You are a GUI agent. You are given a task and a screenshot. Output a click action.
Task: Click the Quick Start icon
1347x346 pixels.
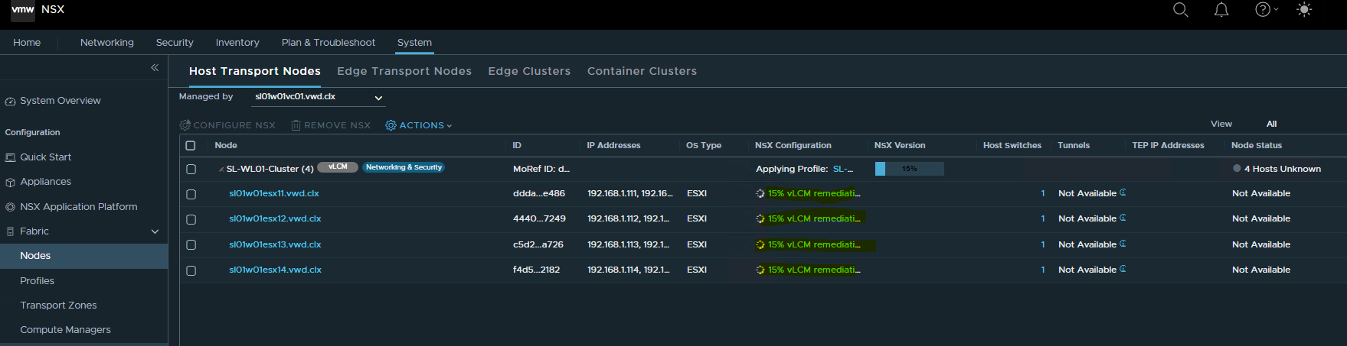click(x=10, y=157)
